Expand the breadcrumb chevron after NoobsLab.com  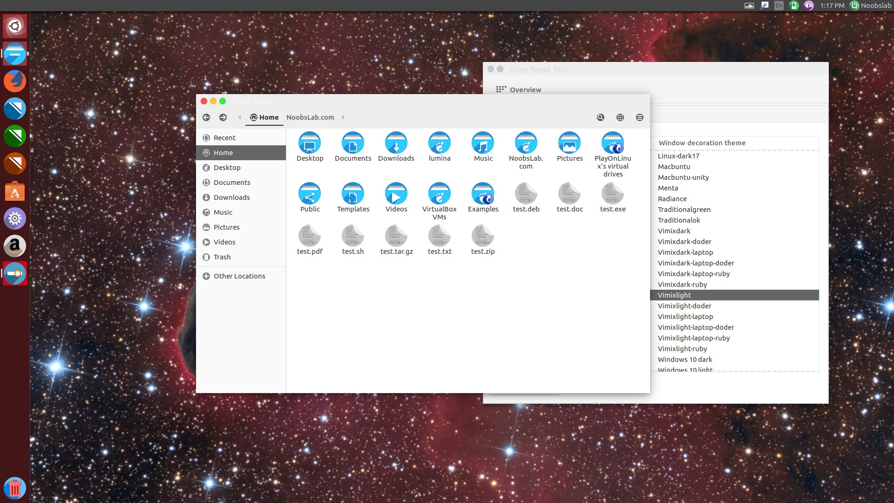[x=343, y=117]
